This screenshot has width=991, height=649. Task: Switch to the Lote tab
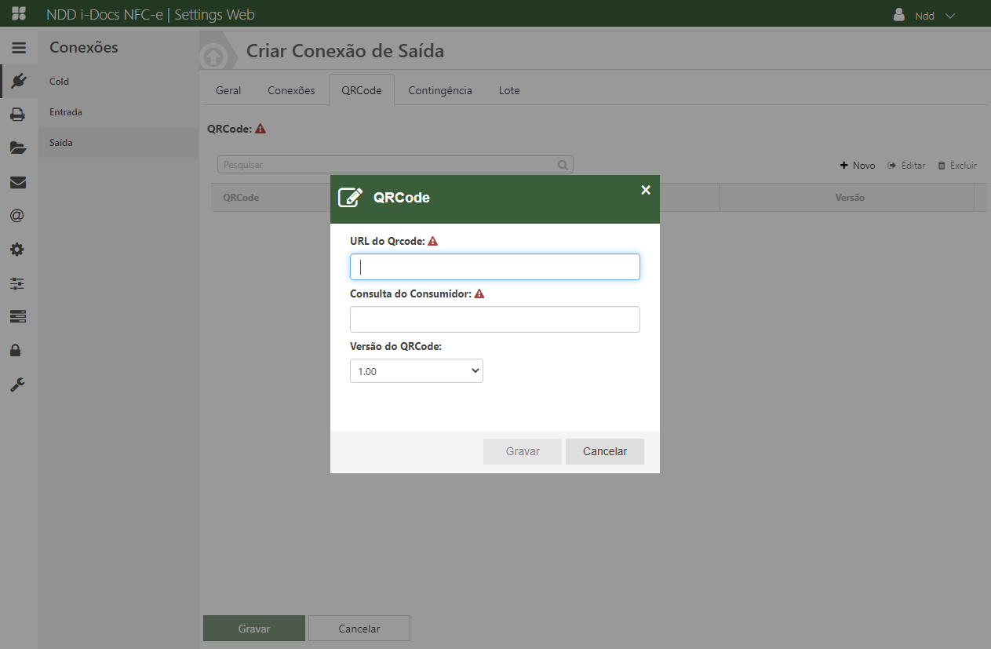click(509, 90)
